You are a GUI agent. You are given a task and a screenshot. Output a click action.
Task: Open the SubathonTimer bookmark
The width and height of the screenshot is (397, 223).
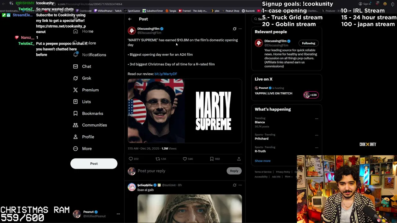click(153, 11)
